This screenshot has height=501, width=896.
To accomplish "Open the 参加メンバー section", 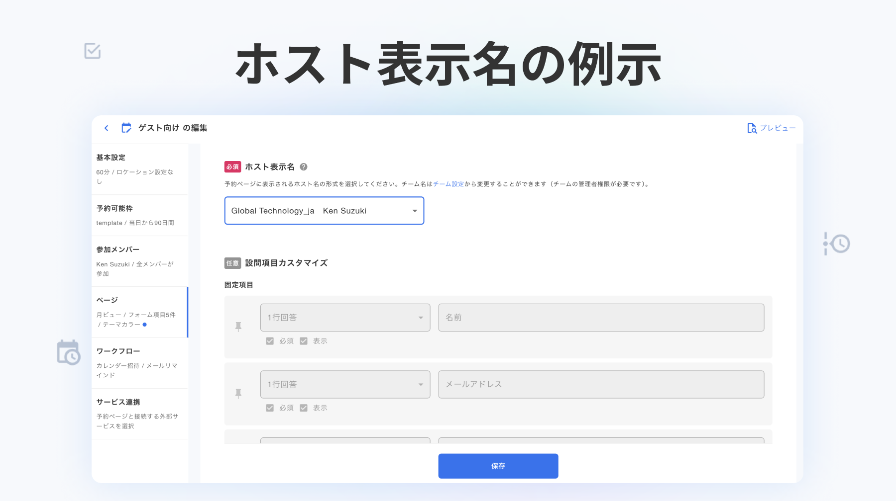I will click(x=140, y=261).
